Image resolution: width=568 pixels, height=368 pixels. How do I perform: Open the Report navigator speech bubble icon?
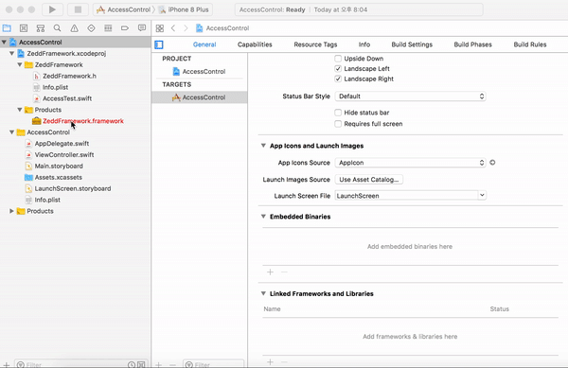142,28
